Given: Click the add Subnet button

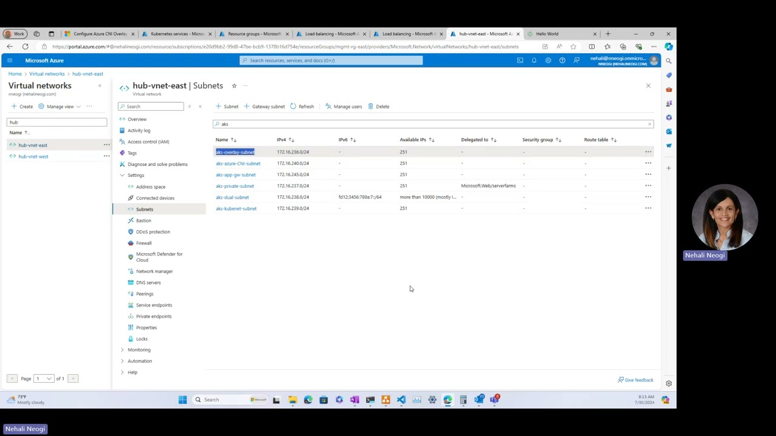Looking at the screenshot, I should coord(227,107).
